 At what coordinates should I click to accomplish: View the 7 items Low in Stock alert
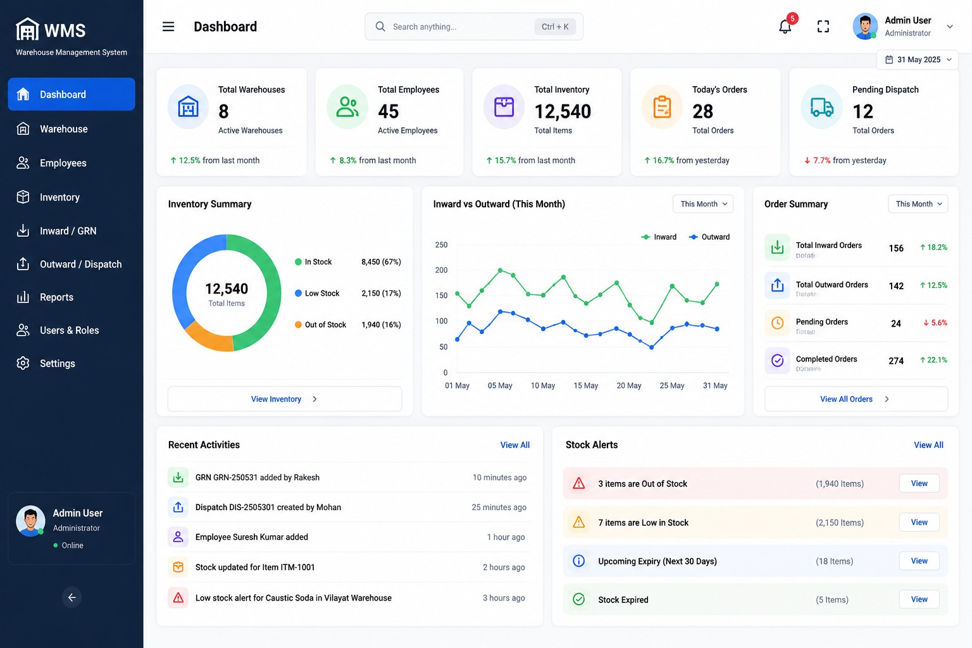pos(919,522)
